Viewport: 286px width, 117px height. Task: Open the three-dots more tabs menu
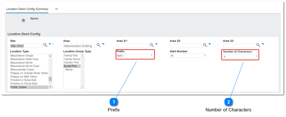(56, 9)
